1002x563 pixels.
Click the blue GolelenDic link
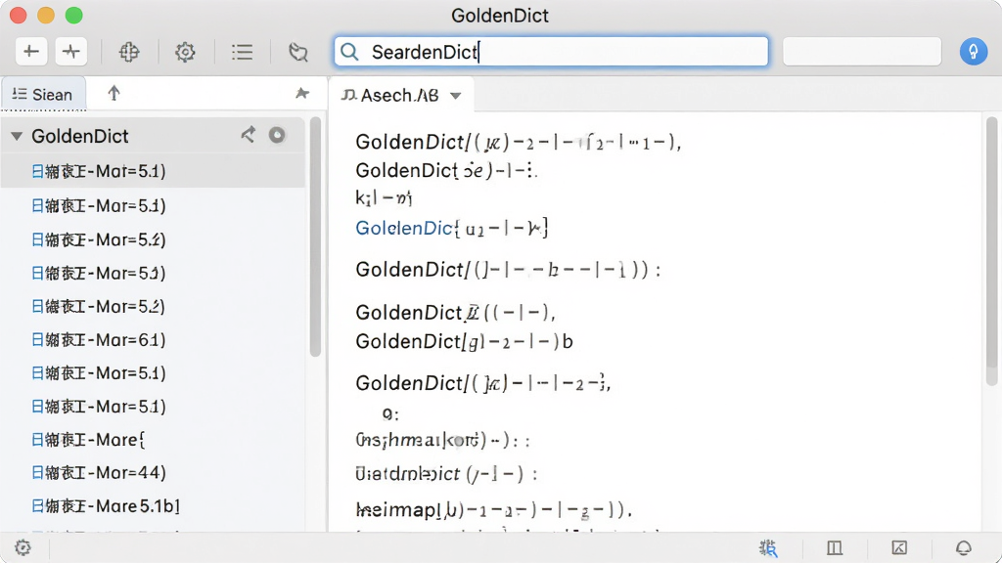[404, 228]
